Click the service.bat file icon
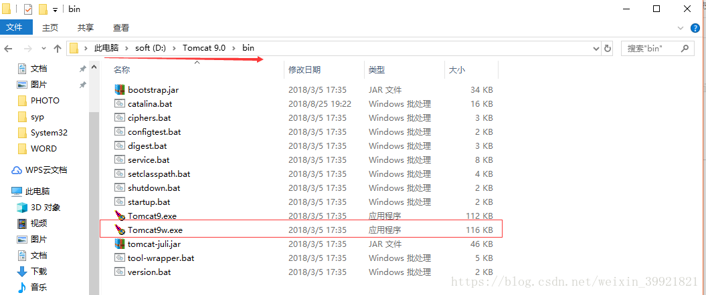This screenshot has width=706, height=295. coord(119,160)
